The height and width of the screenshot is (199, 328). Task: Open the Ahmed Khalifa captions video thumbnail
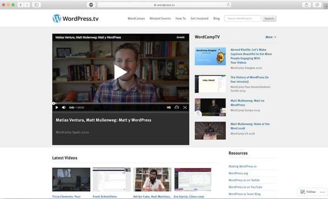[x=210, y=56]
